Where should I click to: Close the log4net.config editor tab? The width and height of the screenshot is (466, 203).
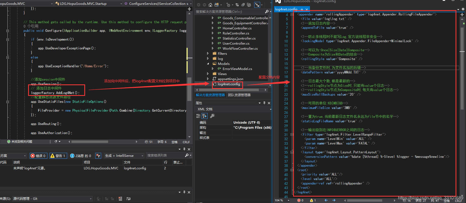click(x=307, y=9)
